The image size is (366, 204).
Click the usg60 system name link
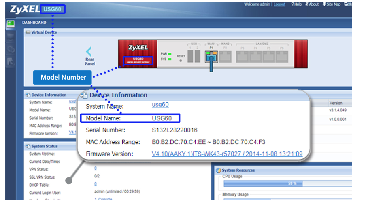pos(160,104)
